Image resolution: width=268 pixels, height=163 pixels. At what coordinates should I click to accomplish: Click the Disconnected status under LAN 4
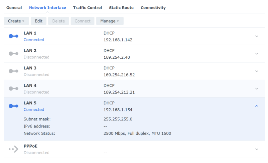[37, 92]
